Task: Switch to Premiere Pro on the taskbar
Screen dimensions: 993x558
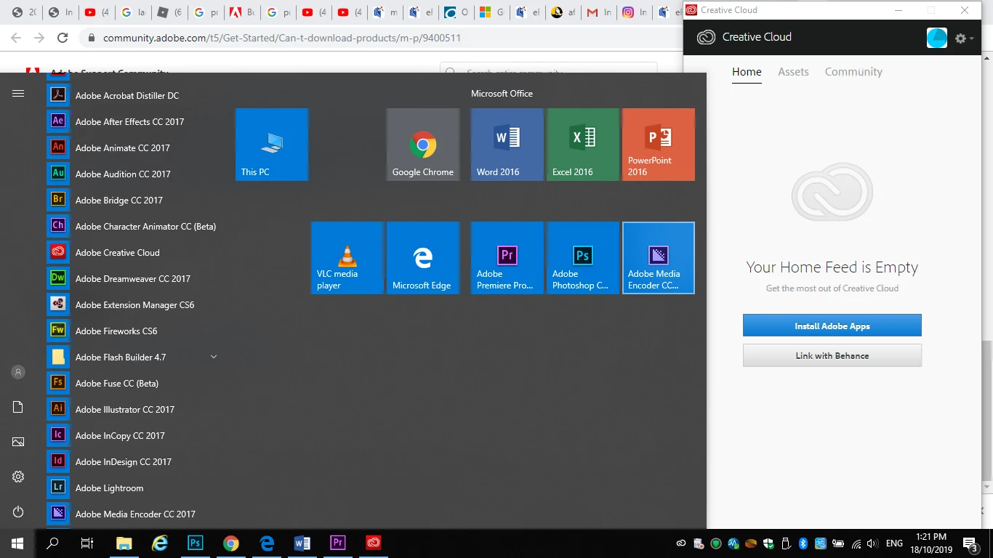Action: tap(338, 543)
